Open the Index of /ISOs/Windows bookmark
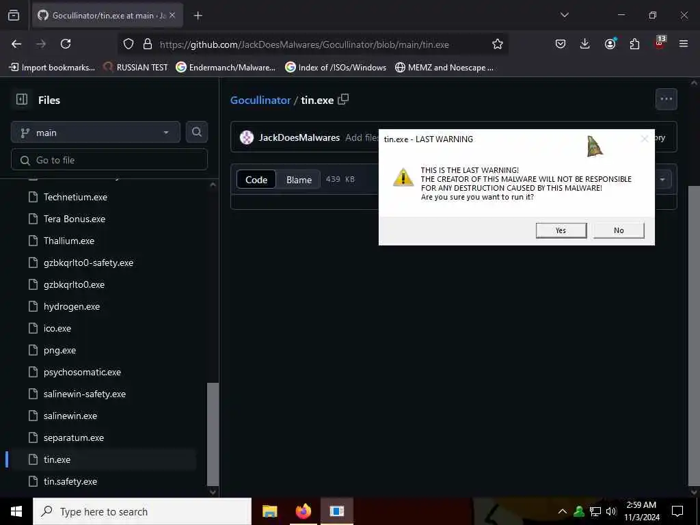The width and height of the screenshot is (700, 525). (336, 68)
